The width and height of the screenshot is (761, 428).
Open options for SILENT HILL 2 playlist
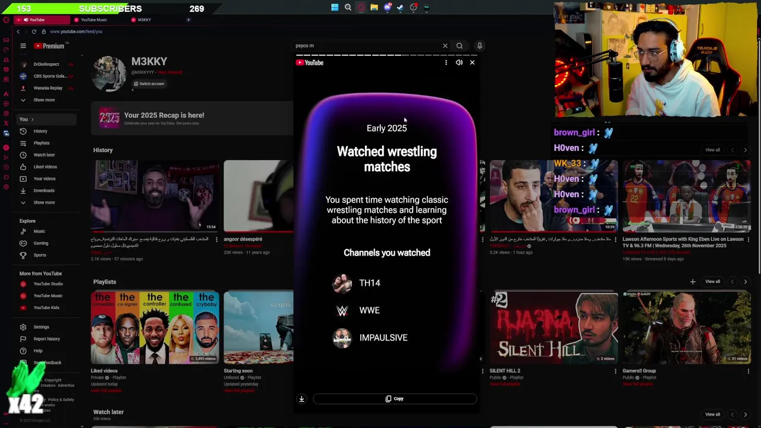(615, 371)
